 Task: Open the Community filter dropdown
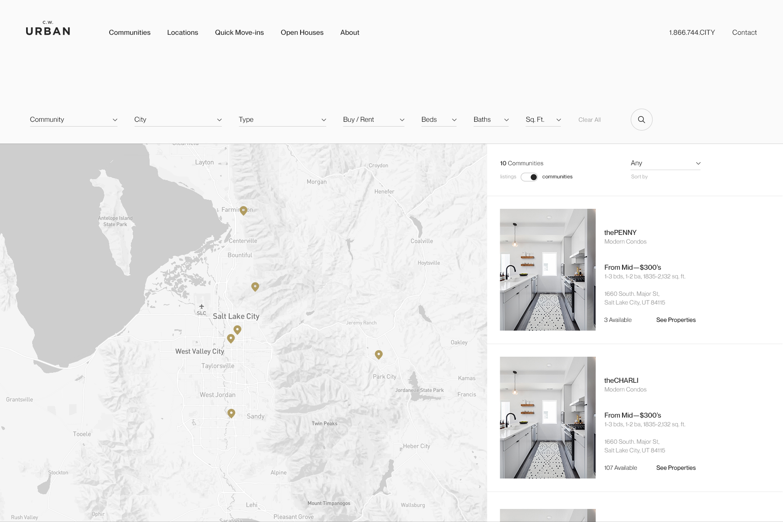[74, 120]
